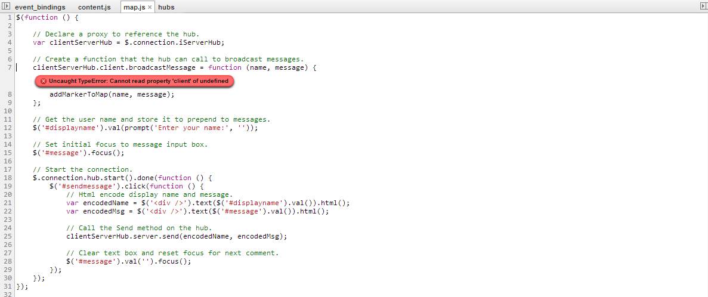Click "$('#message').focus();" on line 15
The image size is (708, 297).
(79, 153)
